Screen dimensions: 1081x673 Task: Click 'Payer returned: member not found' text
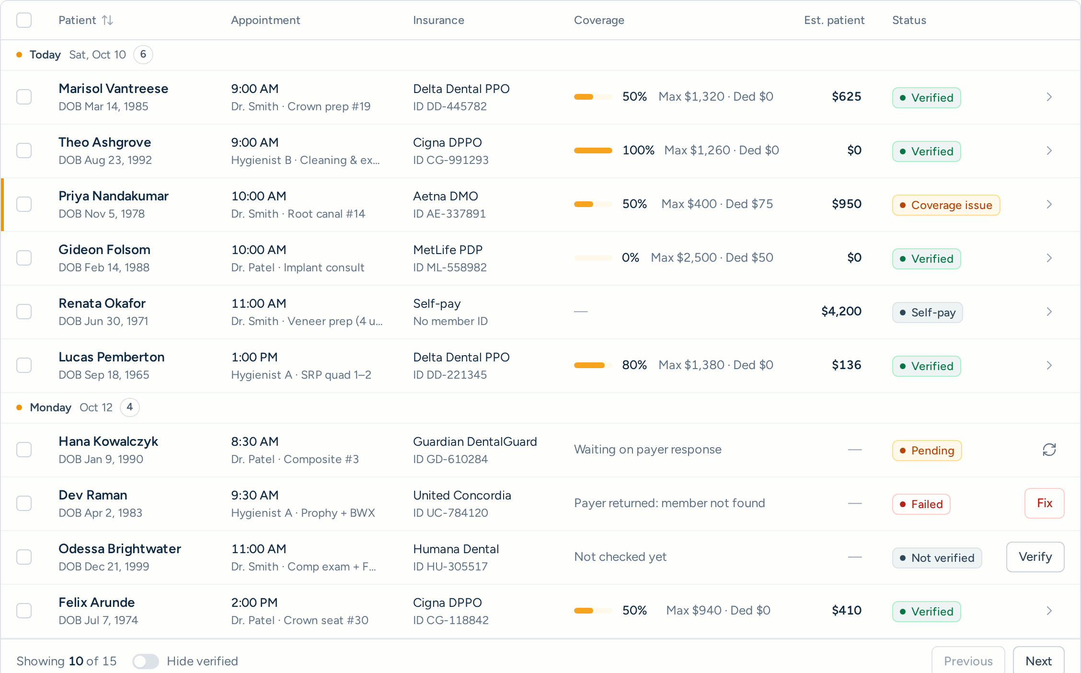669,503
